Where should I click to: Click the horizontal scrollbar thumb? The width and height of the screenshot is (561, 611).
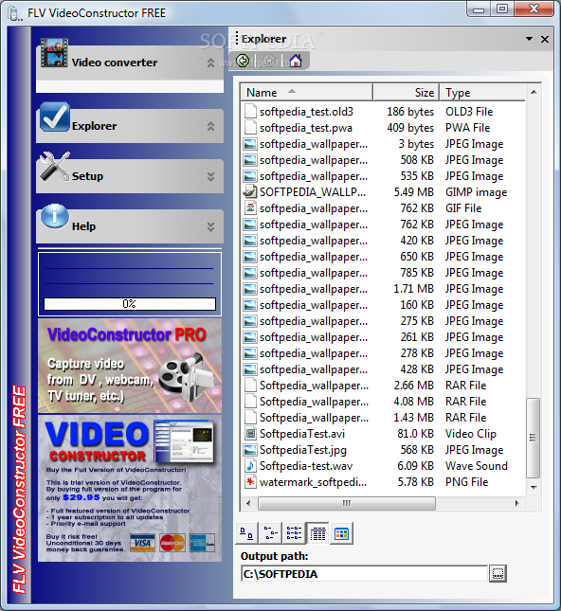(x=347, y=503)
